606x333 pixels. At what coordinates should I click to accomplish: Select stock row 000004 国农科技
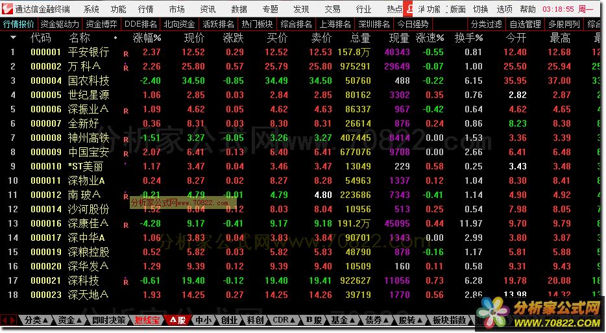point(302,81)
